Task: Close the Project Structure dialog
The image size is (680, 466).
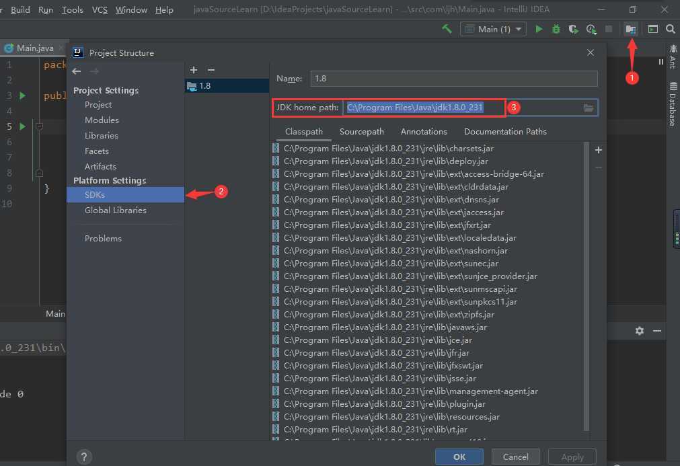Action: click(591, 52)
